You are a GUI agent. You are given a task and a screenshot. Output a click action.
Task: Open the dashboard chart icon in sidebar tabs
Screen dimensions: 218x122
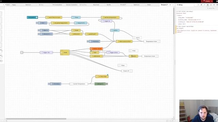211,5
